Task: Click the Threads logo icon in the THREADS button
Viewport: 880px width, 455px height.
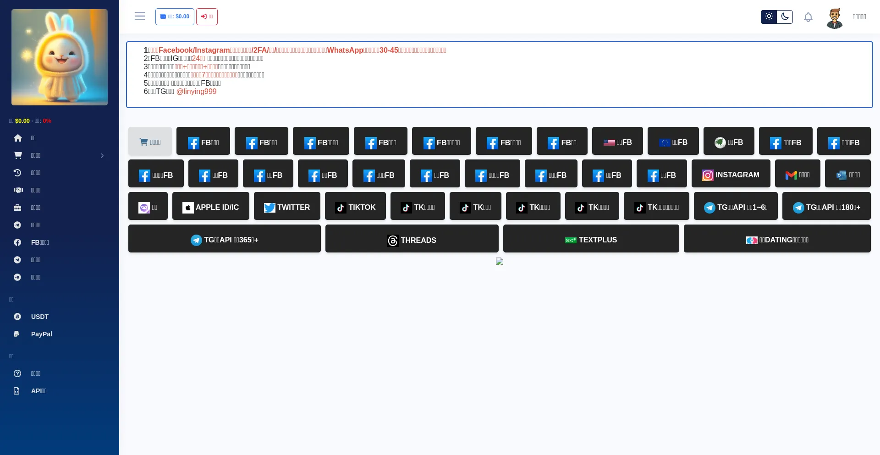Action: [393, 241]
